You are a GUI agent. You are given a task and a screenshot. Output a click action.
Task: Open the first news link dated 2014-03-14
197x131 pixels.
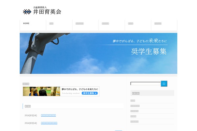(48, 115)
